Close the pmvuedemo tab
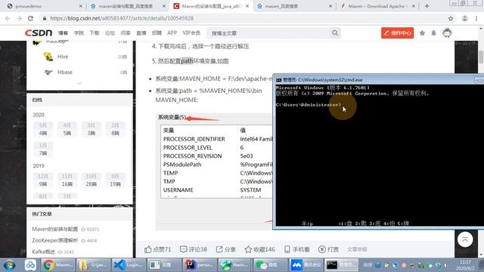The image size is (484, 272). 81,6
